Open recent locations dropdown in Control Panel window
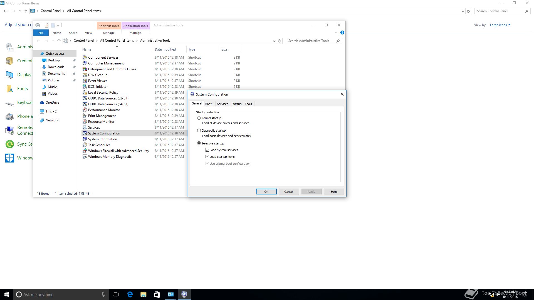This screenshot has height=300, width=534. (x=20, y=11)
